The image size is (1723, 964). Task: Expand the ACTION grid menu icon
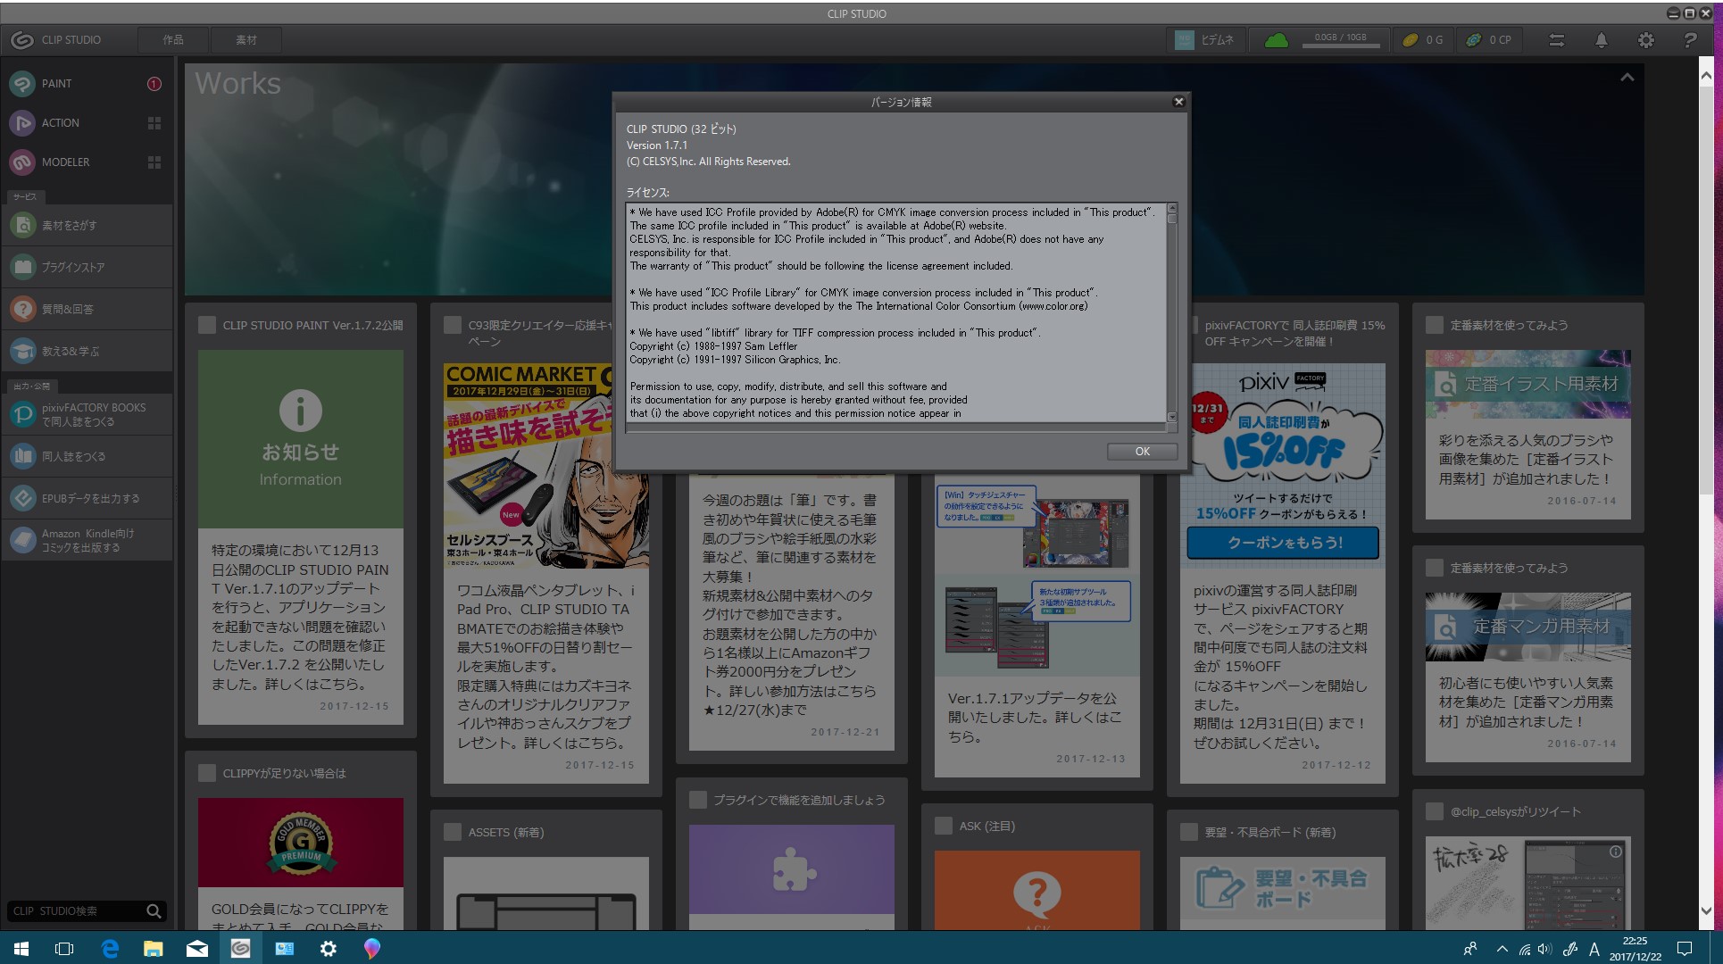coord(154,123)
